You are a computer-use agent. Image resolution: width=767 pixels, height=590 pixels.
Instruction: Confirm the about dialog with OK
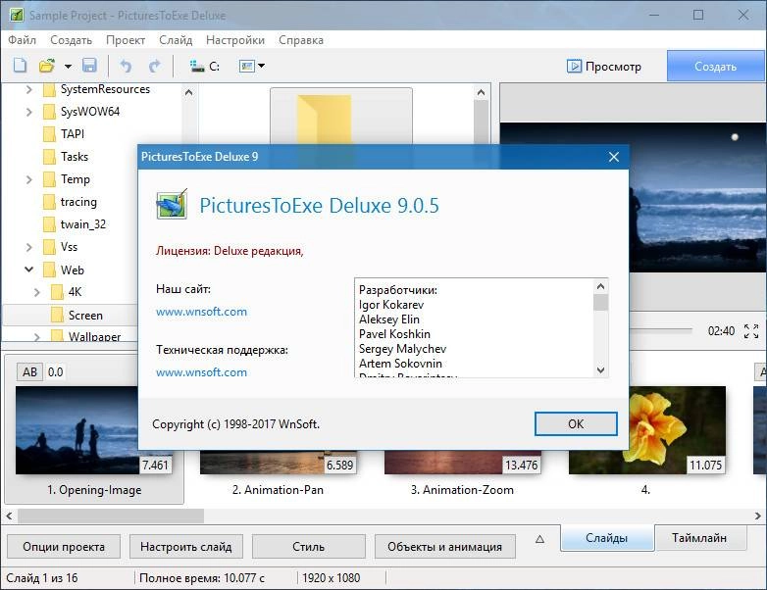pyautogui.click(x=576, y=423)
